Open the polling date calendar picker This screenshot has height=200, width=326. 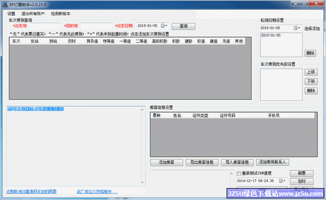pos(297,28)
